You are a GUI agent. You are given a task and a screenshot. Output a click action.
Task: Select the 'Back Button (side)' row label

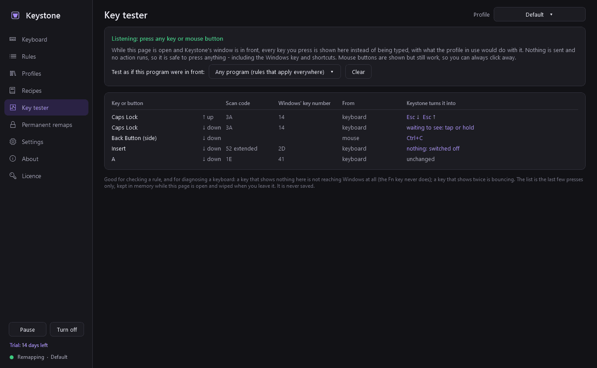(134, 138)
